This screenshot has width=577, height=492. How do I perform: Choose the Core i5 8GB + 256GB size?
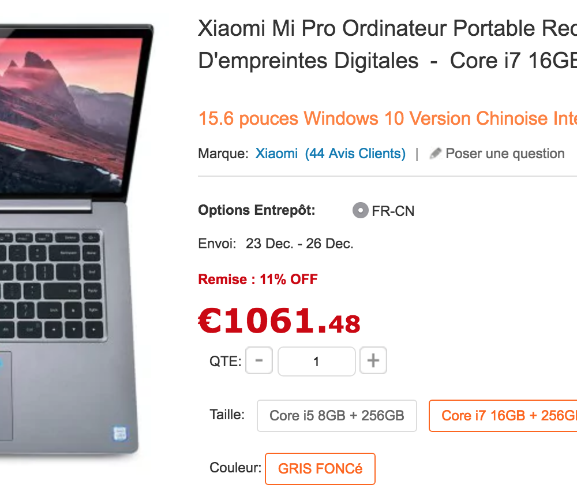(x=337, y=415)
